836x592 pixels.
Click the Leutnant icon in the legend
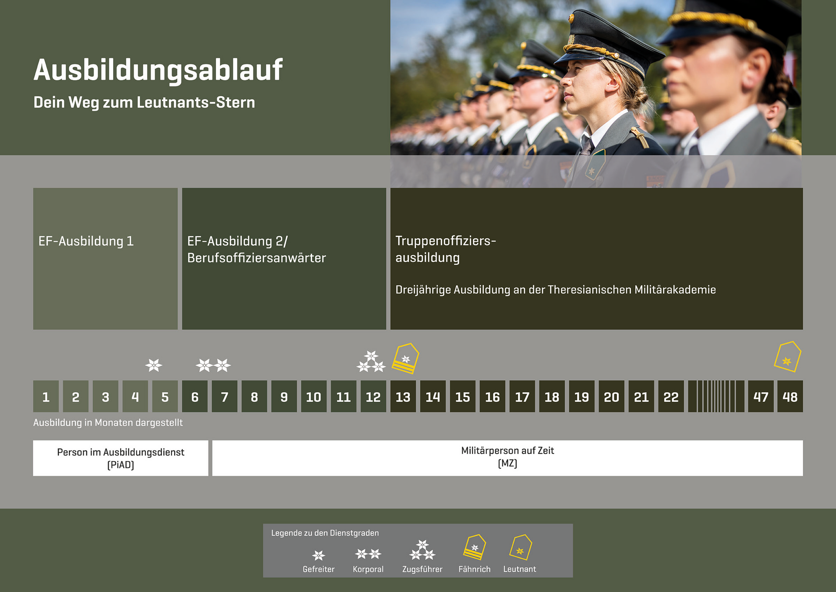520,547
